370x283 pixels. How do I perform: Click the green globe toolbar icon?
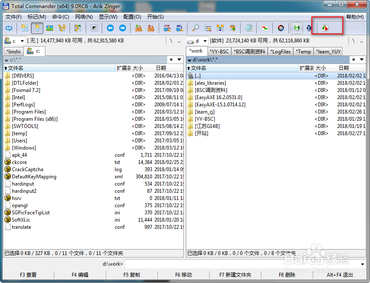pos(297,28)
